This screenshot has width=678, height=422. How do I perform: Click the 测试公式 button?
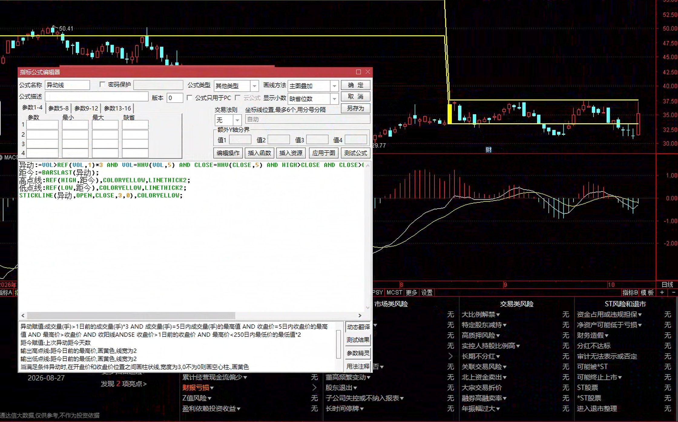tap(356, 153)
